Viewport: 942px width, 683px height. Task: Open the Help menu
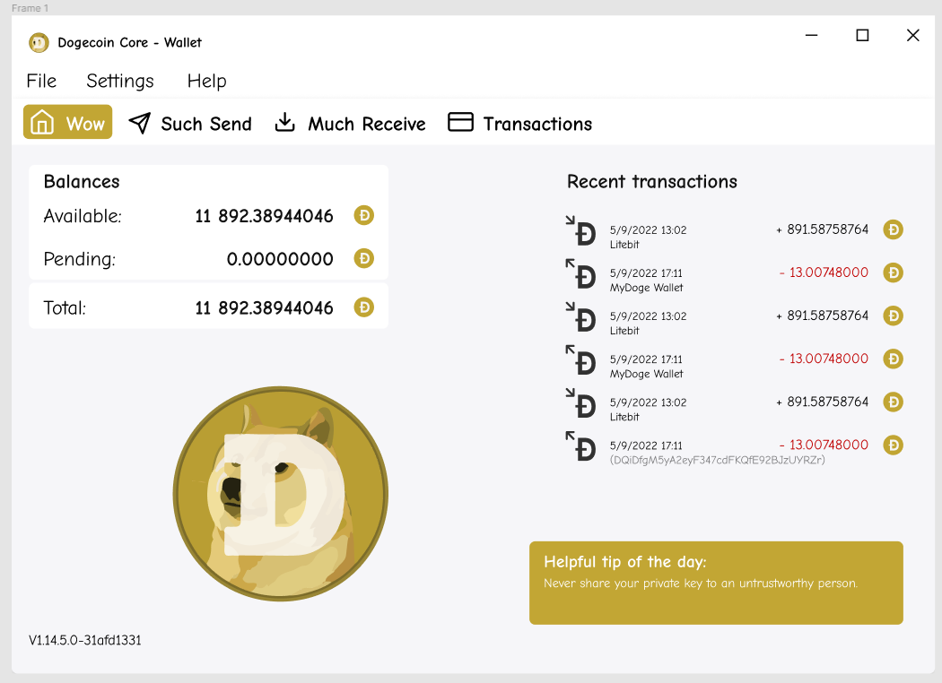pyautogui.click(x=206, y=81)
